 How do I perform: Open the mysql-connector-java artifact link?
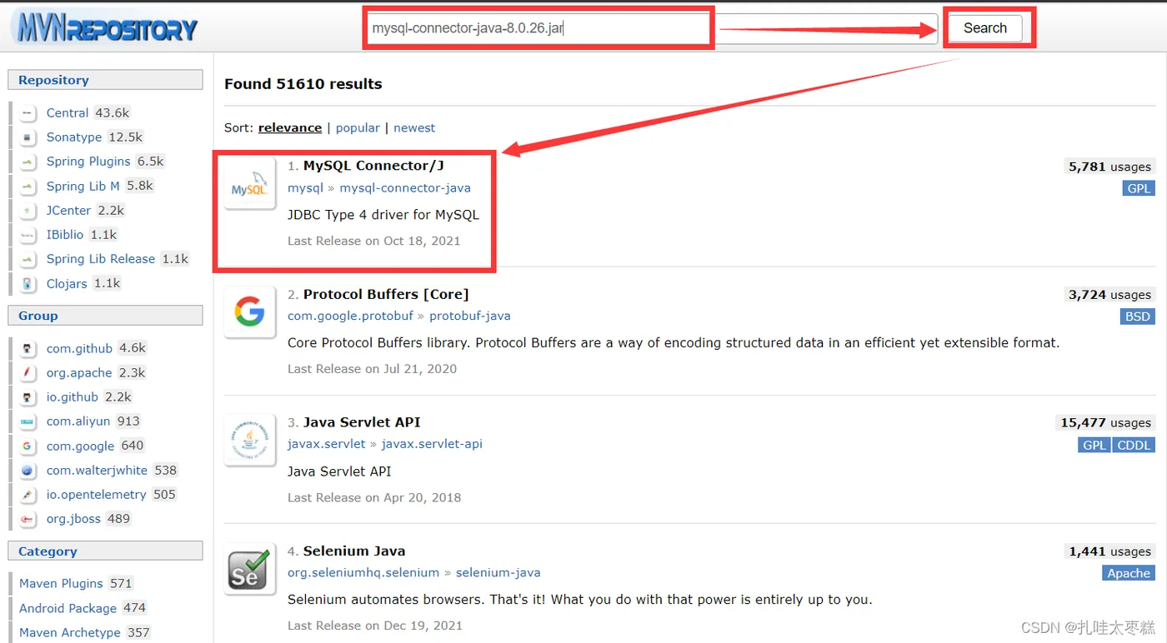coord(405,188)
